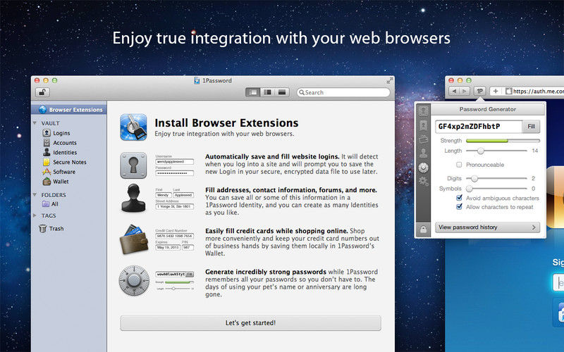The height and width of the screenshot is (352, 564).
Task: Click the generated password text field
Action: click(x=479, y=127)
